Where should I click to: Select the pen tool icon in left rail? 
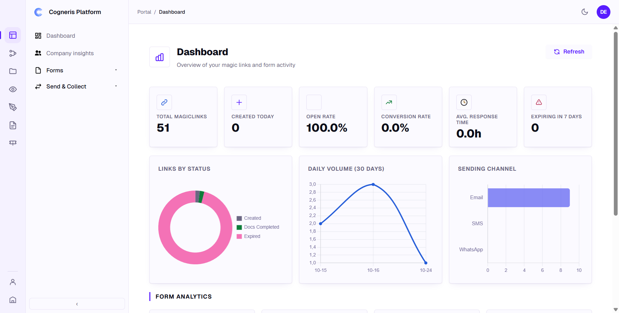(13, 107)
